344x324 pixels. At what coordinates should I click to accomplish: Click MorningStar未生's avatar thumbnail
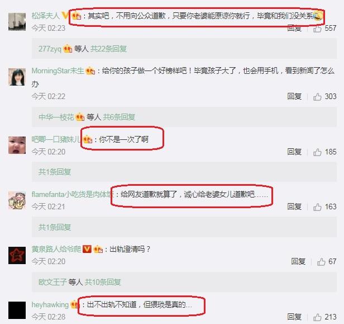(17, 77)
